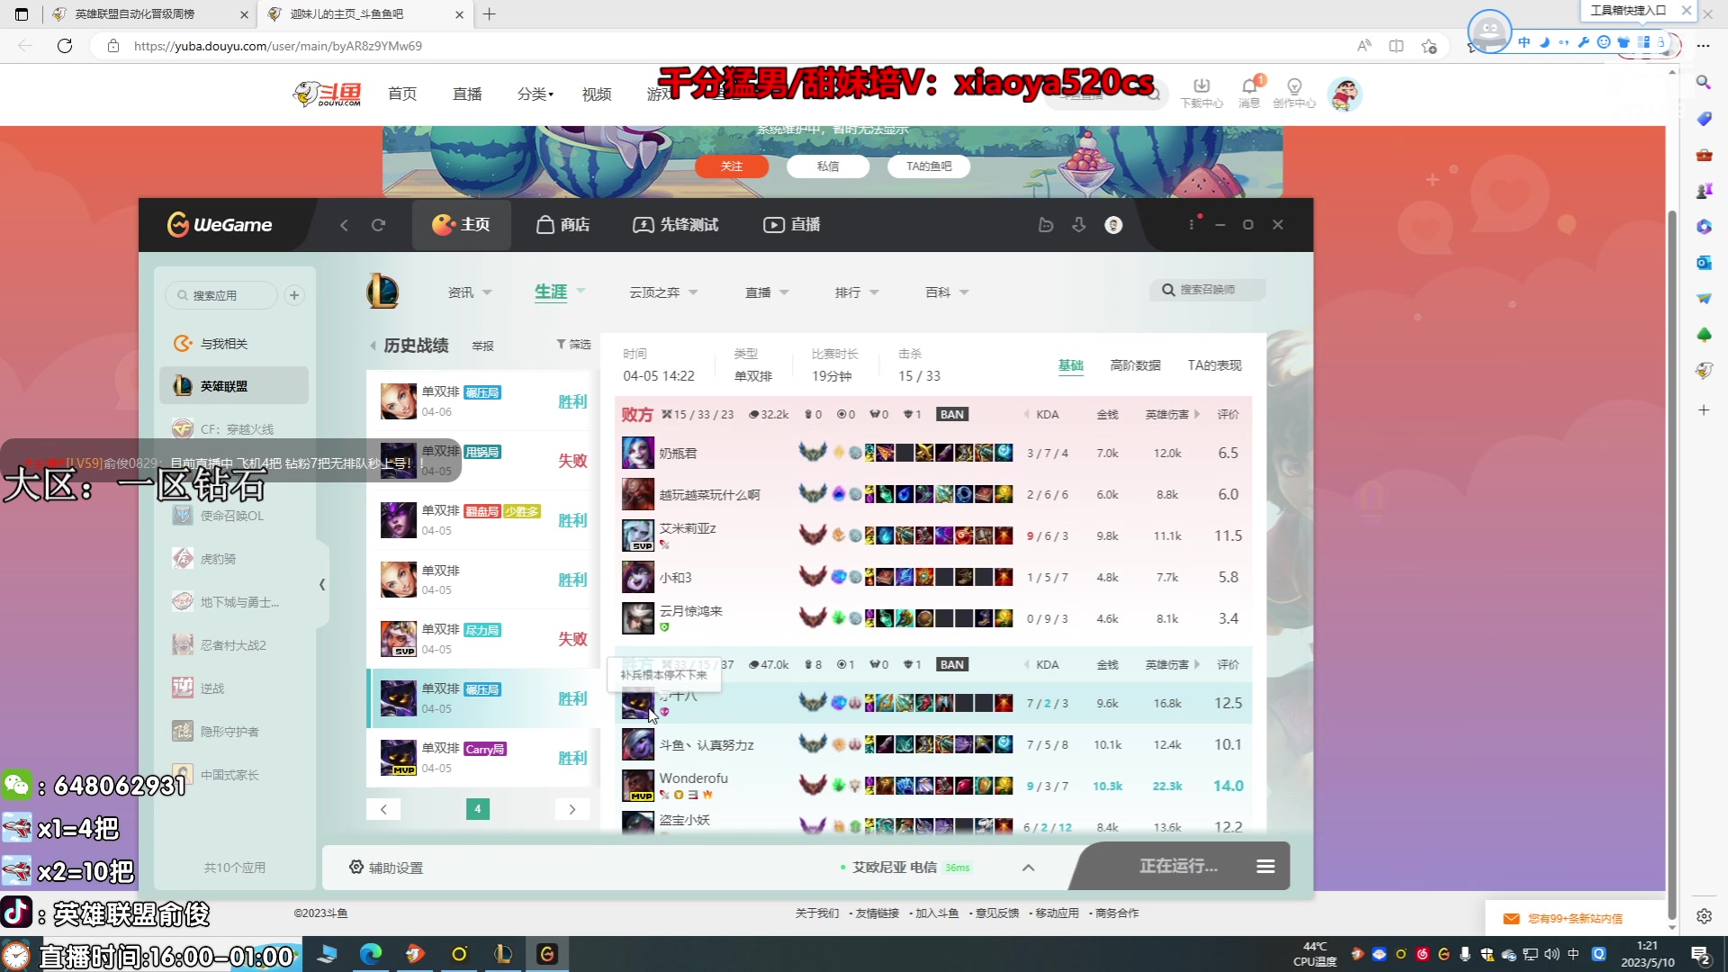1728x972 pixels.
Task: Open the Douyu 消息 notifications bell
Action: click(1249, 93)
